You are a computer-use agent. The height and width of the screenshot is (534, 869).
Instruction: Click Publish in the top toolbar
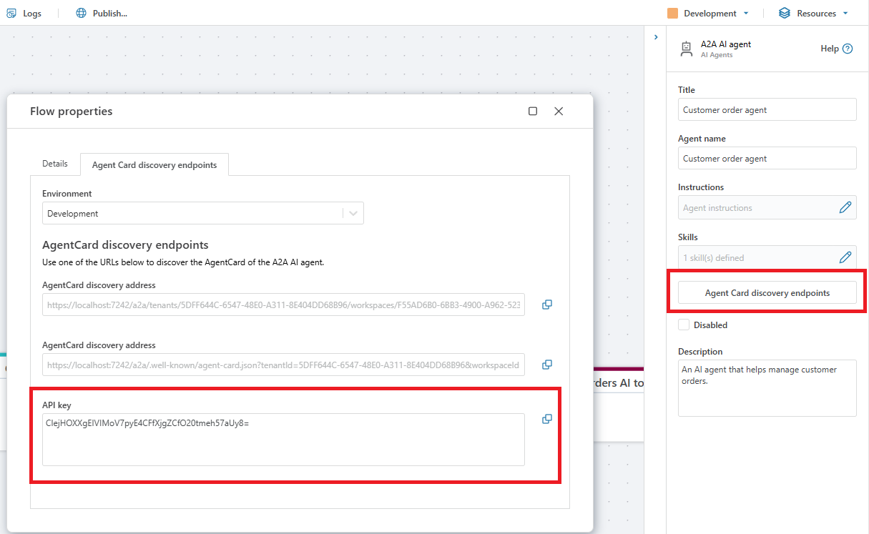(102, 14)
